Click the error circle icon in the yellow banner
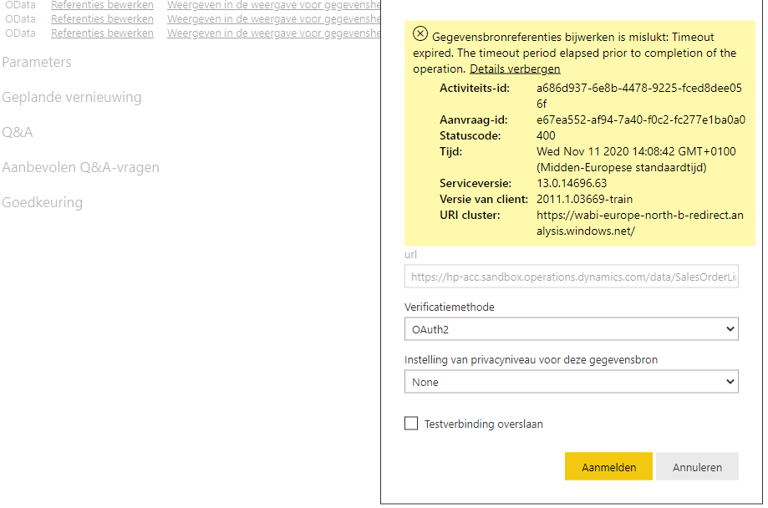This screenshot has width=768, height=508. click(x=420, y=33)
